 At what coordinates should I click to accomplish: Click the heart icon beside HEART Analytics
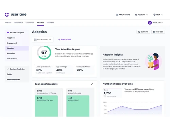(x=8, y=33)
